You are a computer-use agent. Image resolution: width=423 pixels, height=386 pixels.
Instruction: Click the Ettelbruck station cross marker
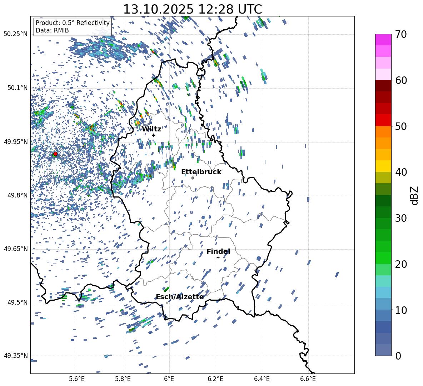pyautogui.click(x=193, y=178)
